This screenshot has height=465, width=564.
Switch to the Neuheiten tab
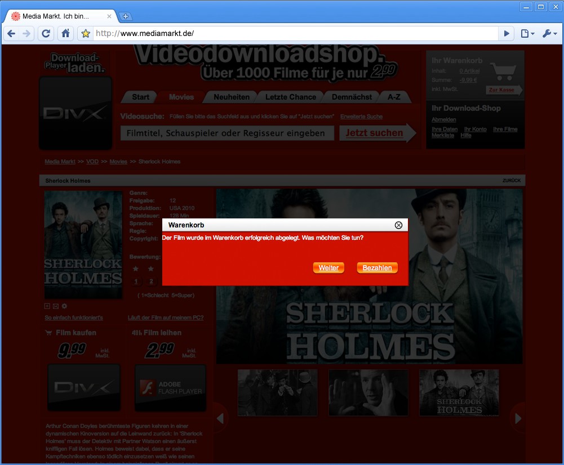tap(231, 97)
